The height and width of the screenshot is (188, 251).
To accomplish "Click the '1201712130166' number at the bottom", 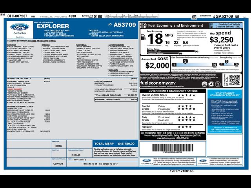I will point(182,171).
